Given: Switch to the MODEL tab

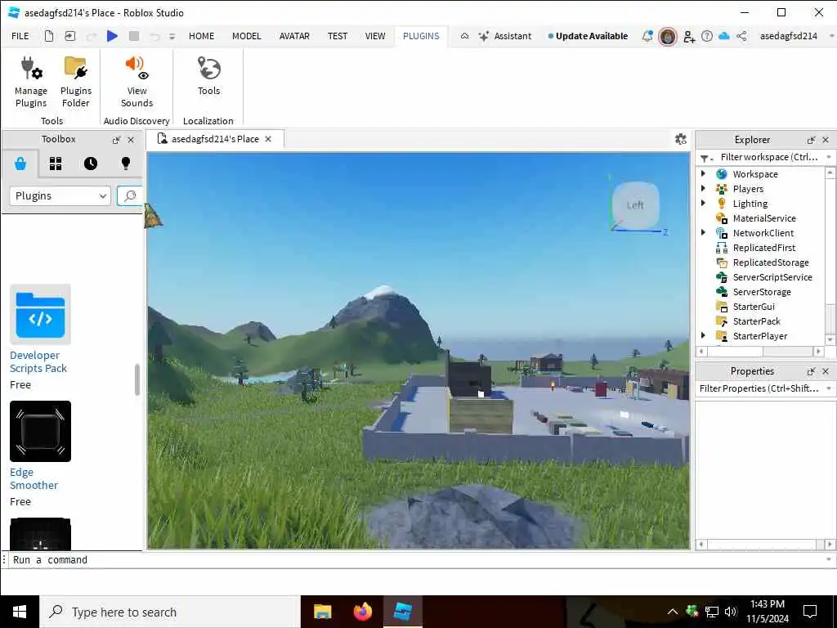Looking at the screenshot, I should pos(247,36).
